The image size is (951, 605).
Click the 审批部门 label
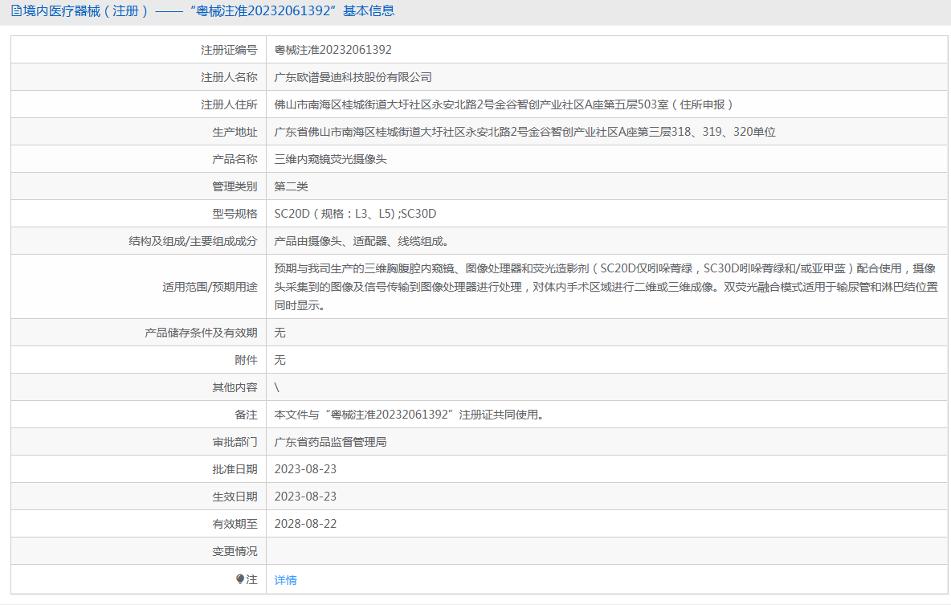coord(235,442)
